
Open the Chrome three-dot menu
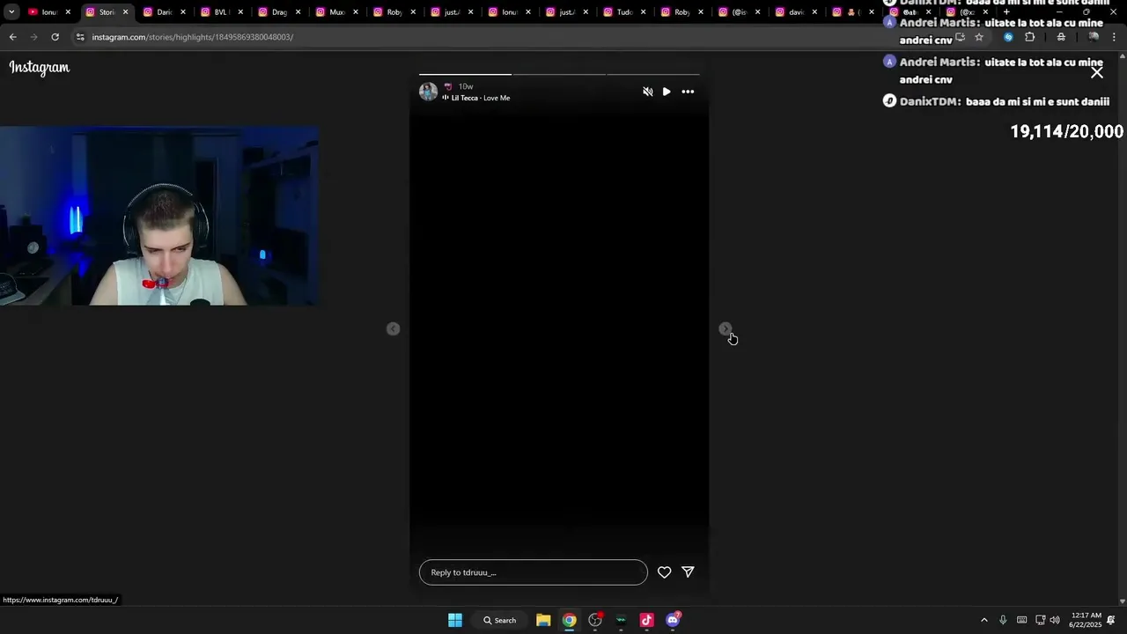[1114, 37]
